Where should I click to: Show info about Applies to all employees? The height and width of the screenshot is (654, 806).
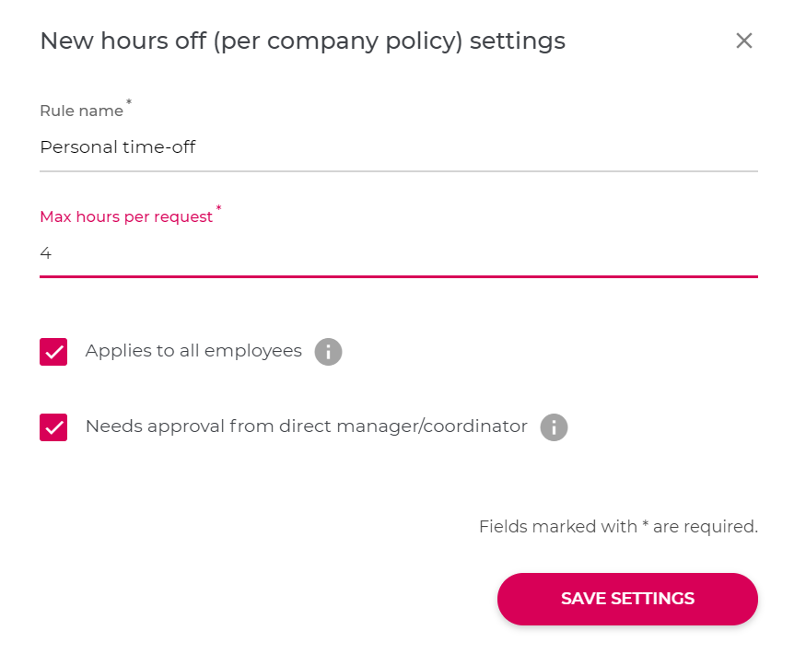tap(329, 352)
